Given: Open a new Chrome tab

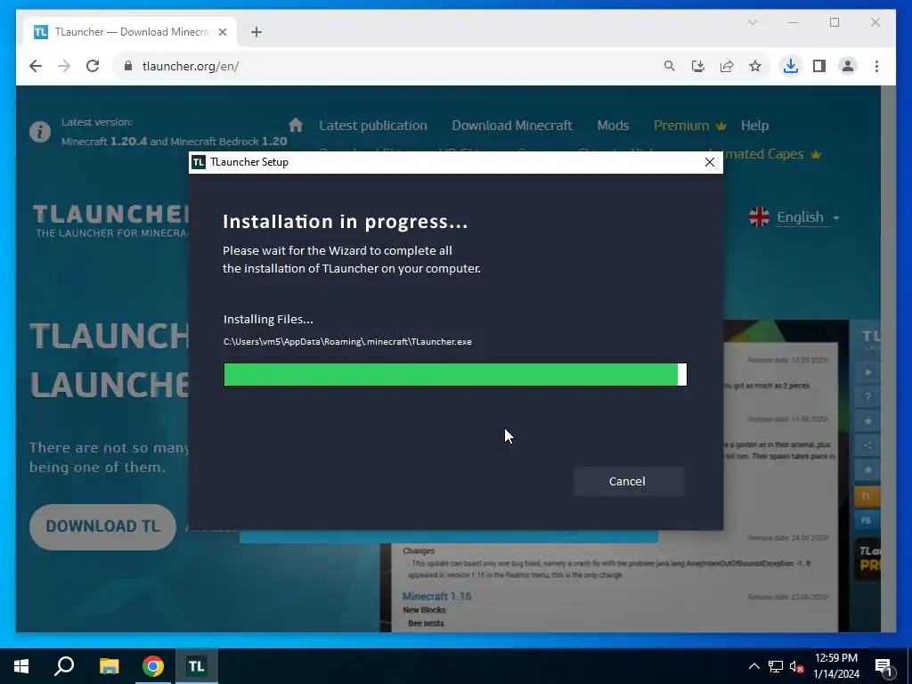Looking at the screenshot, I should (256, 32).
